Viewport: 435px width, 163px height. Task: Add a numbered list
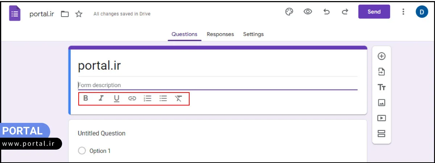tap(148, 98)
